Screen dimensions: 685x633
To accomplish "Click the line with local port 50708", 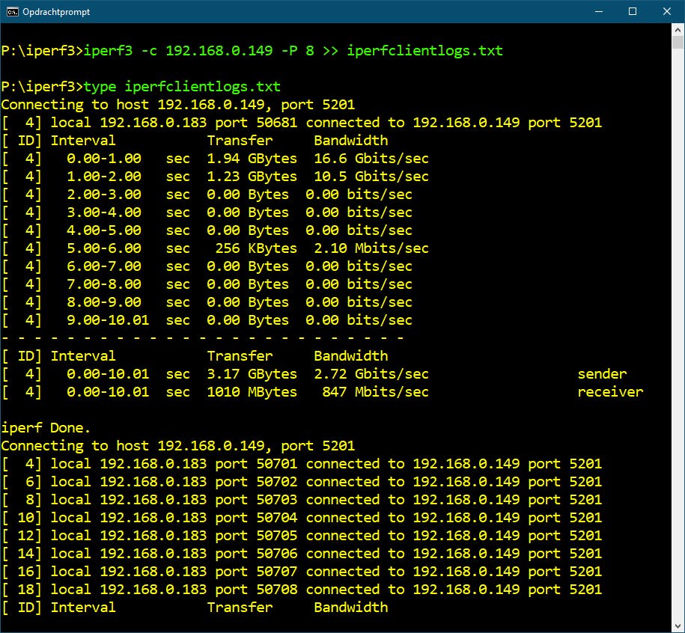I will (x=302, y=590).
